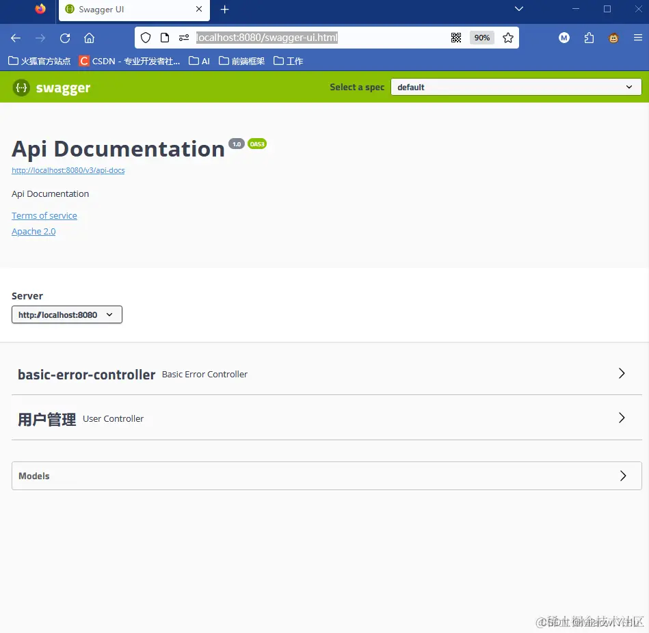Click the Basic Error Controller description
The image size is (649, 633).
[x=205, y=375]
